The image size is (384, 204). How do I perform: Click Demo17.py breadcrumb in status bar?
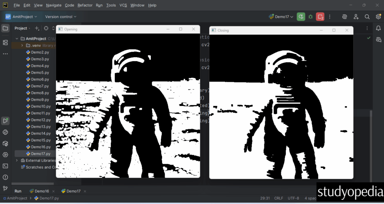(x=47, y=198)
